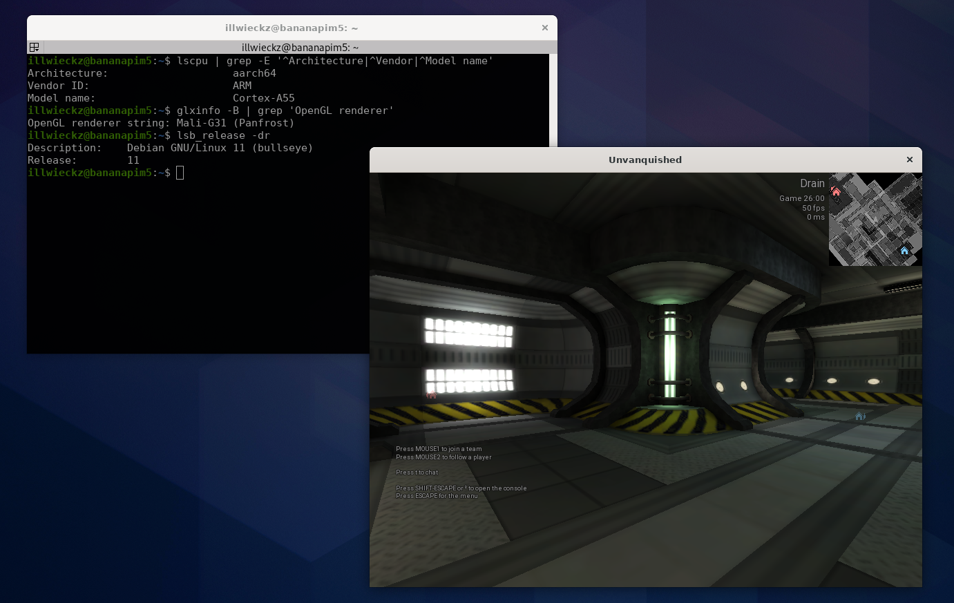Image resolution: width=954 pixels, height=603 pixels.
Task: Click the blue base beacon on the game floor
Action: click(860, 416)
